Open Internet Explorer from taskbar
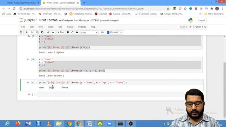This screenshot has width=226, height=127. click(x=7, y=124)
